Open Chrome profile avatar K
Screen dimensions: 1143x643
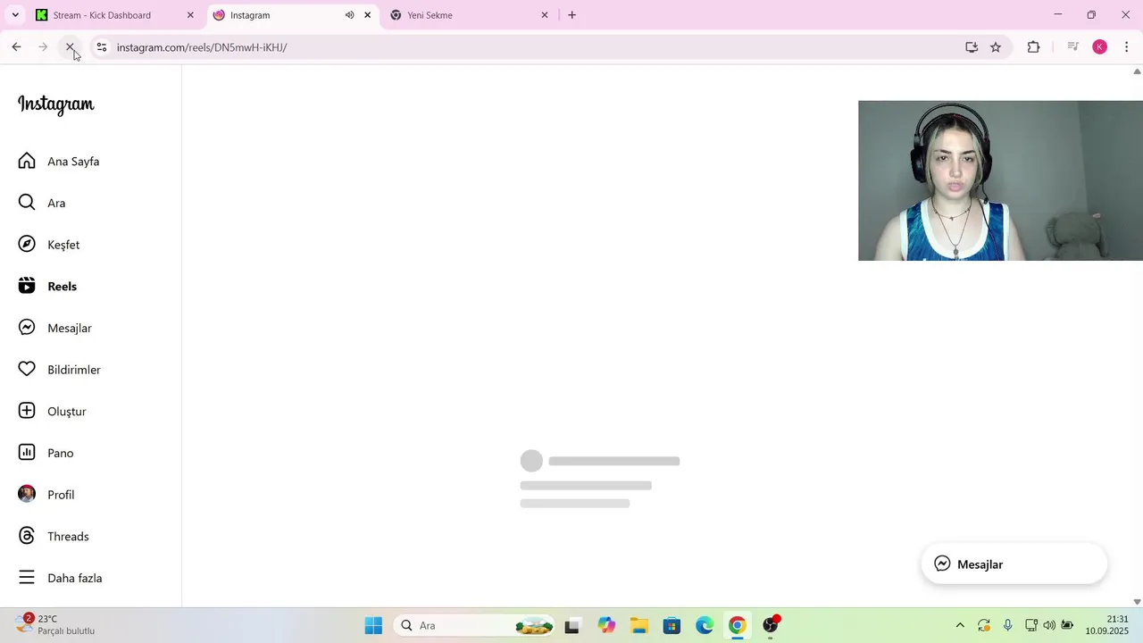1100,47
